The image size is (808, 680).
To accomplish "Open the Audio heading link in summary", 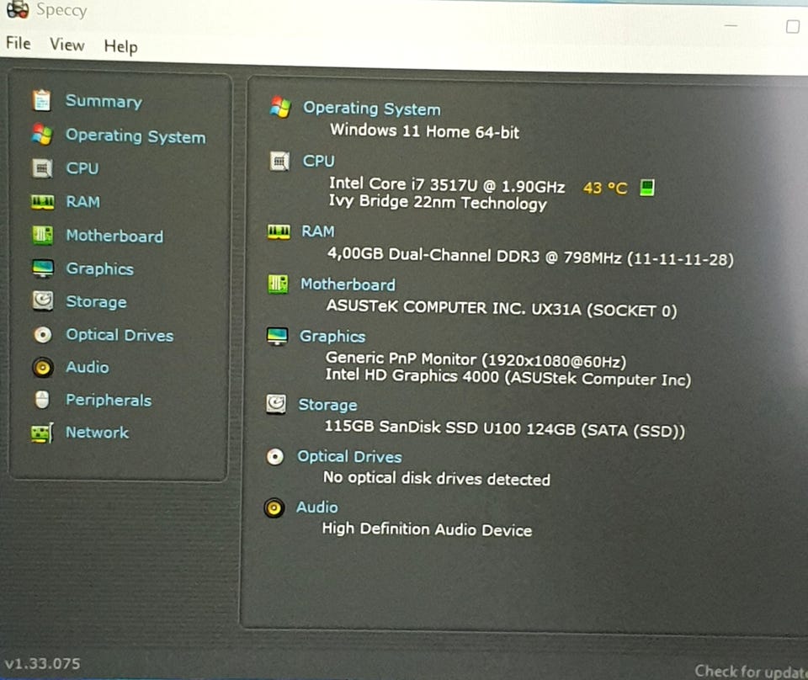I will point(317,507).
